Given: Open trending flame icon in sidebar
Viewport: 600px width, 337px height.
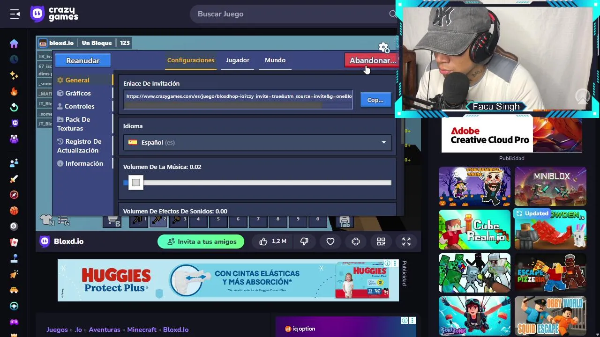Looking at the screenshot, I should 14,91.
